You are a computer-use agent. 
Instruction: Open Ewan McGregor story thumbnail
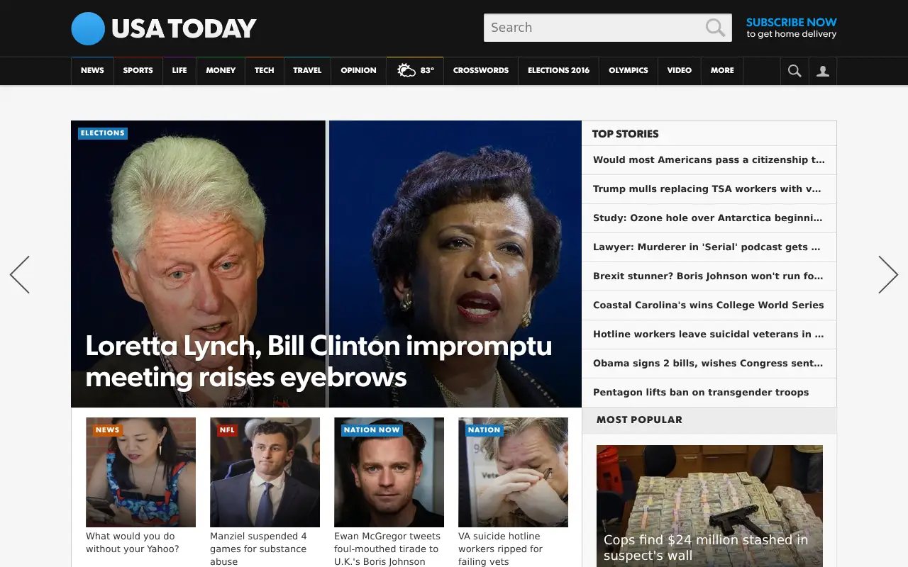click(x=389, y=472)
